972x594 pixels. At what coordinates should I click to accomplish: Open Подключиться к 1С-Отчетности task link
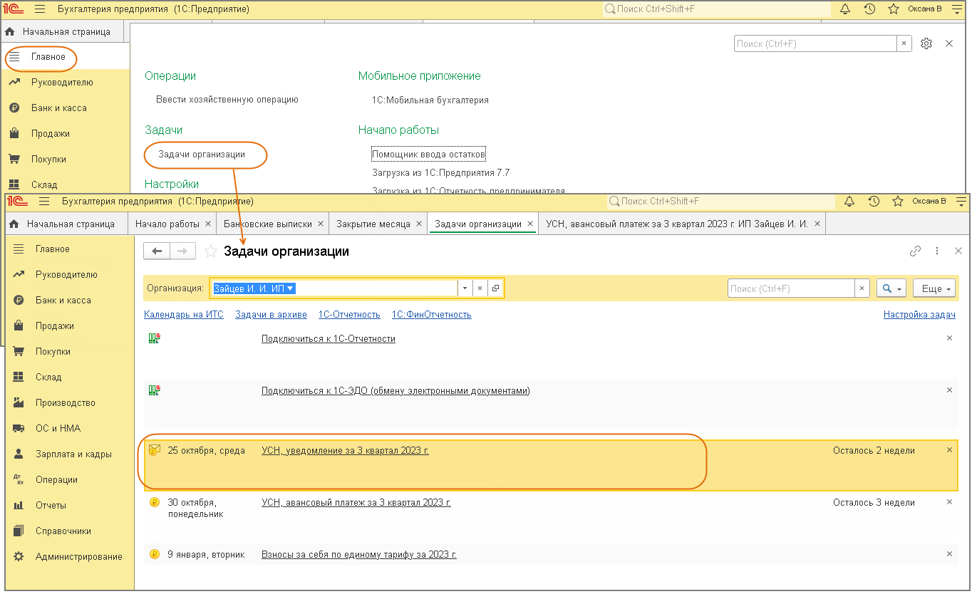[329, 338]
